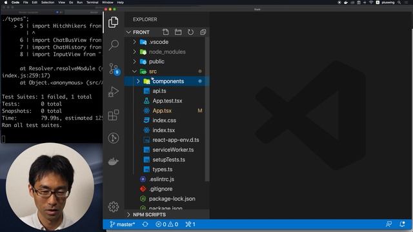This screenshot has height=232, width=413.
Task: Click the tools status item showing 1
Action: pyautogui.click(x=190, y=224)
